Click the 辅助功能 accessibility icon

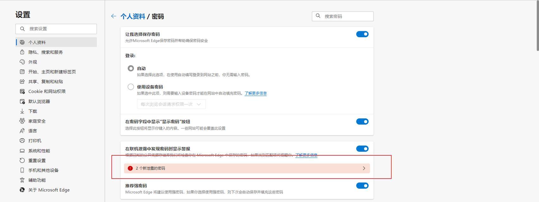[22, 180]
